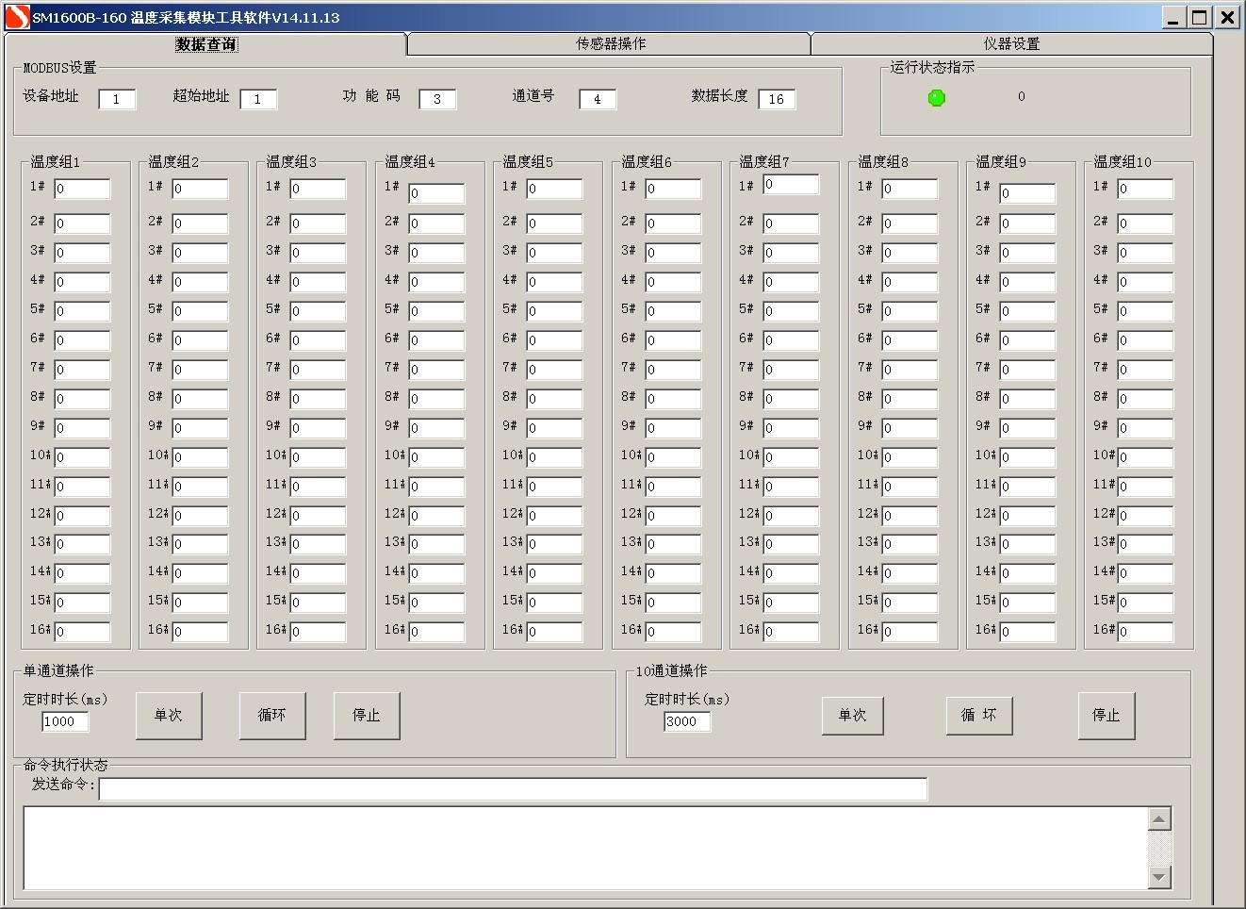Click 温度组4 channel 1# field
1246x909 pixels.
coord(436,193)
